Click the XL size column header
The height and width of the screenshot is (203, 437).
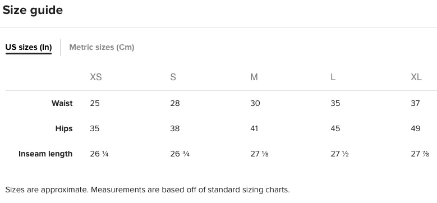click(x=416, y=77)
